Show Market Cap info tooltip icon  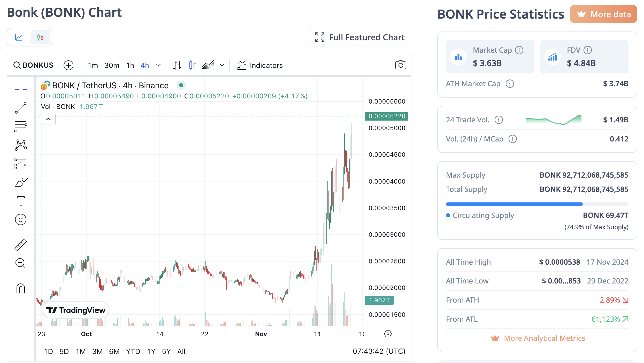[519, 50]
